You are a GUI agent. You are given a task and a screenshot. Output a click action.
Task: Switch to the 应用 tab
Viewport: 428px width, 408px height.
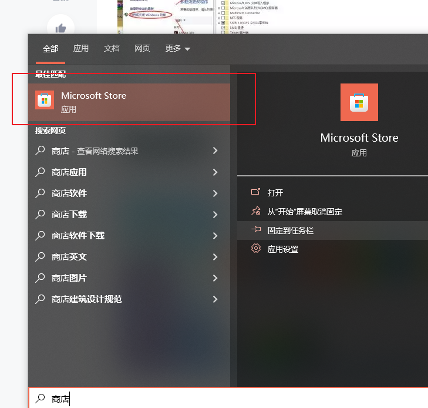pyautogui.click(x=81, y=48)
